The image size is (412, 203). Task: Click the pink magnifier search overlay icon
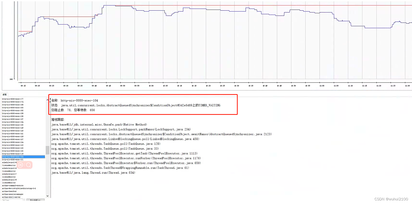pos(29,165)
